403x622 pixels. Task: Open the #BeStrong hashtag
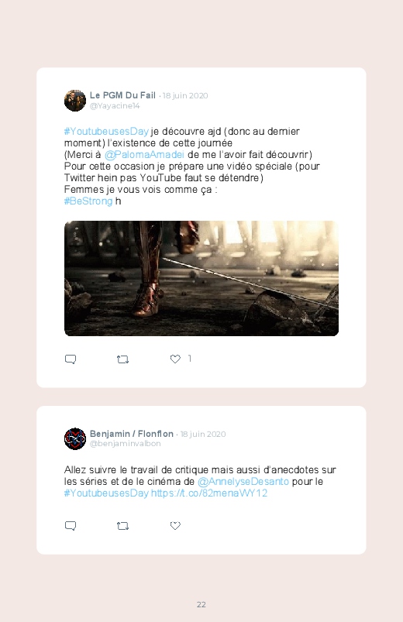tap(88, 201)
